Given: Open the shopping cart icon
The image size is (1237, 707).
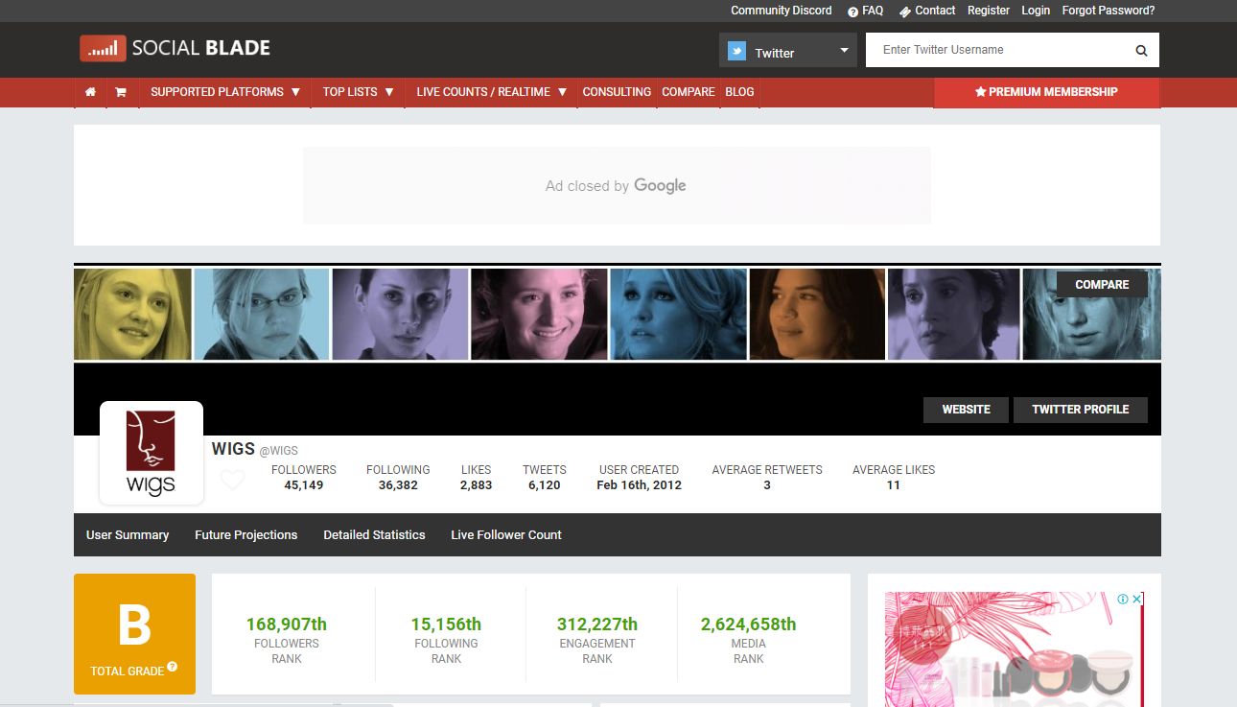Looking at the screenshot, I should 121,92.
